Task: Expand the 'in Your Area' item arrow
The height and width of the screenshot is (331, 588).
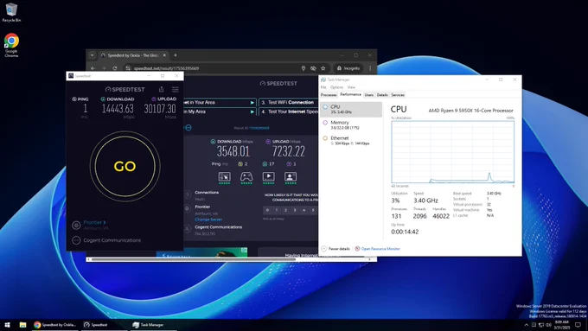Action: [252, 102]
